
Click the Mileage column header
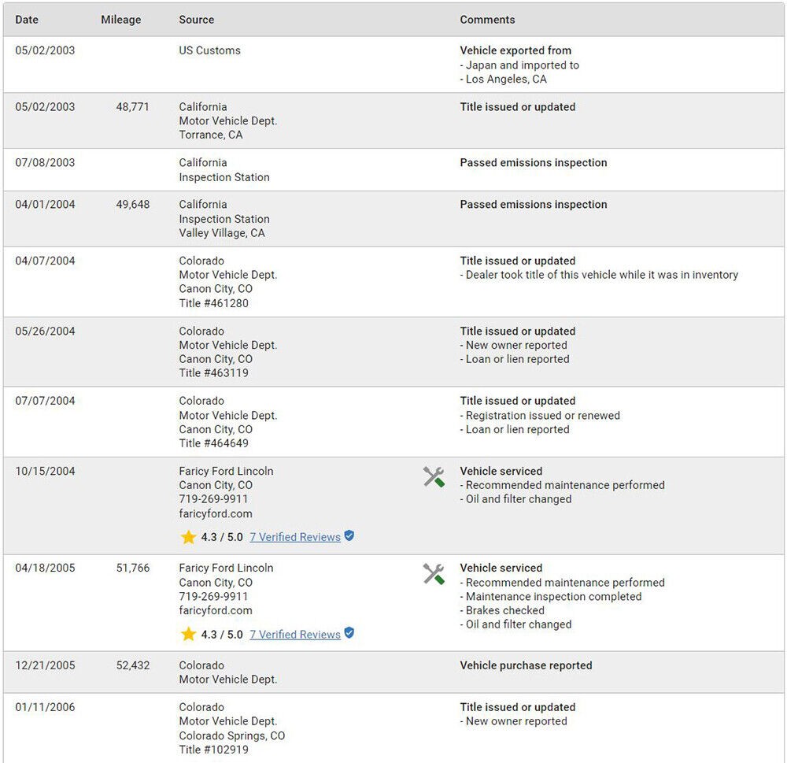[x=121, y=20]
